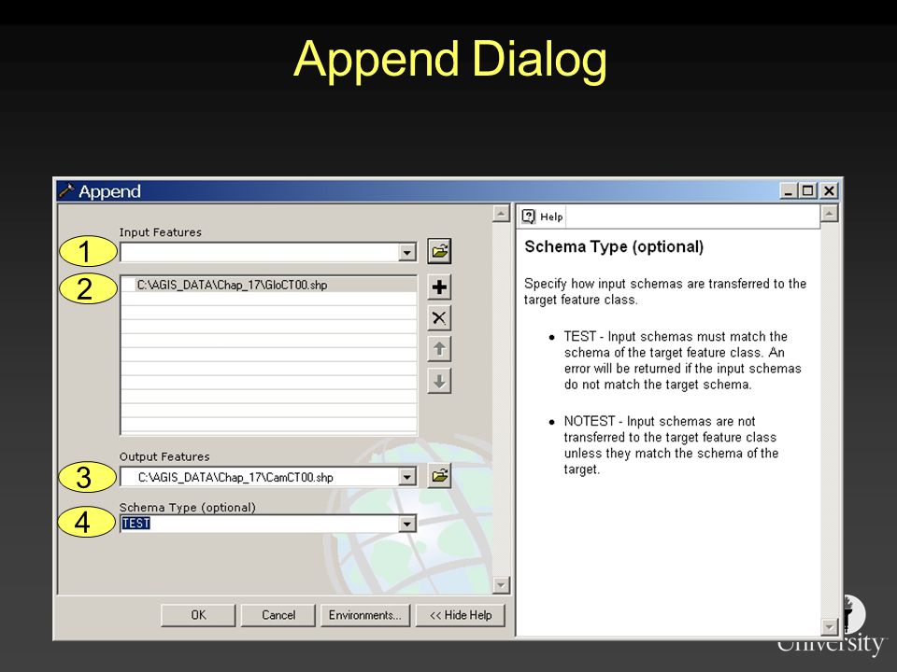Move the selected input up with the arrow
This screenshot has width=897, height=672.
[439, 348]
